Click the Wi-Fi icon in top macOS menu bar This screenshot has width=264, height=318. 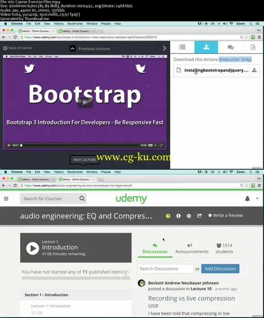(231, 24)
